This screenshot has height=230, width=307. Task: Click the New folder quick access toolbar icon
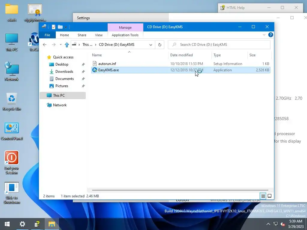click(x=60, y=27)
